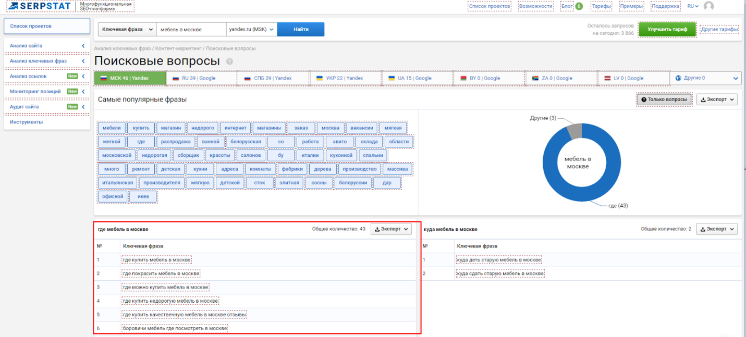Select the "купить" phrase tag
This screenshot has height=337, width=746.
[141, 128]
